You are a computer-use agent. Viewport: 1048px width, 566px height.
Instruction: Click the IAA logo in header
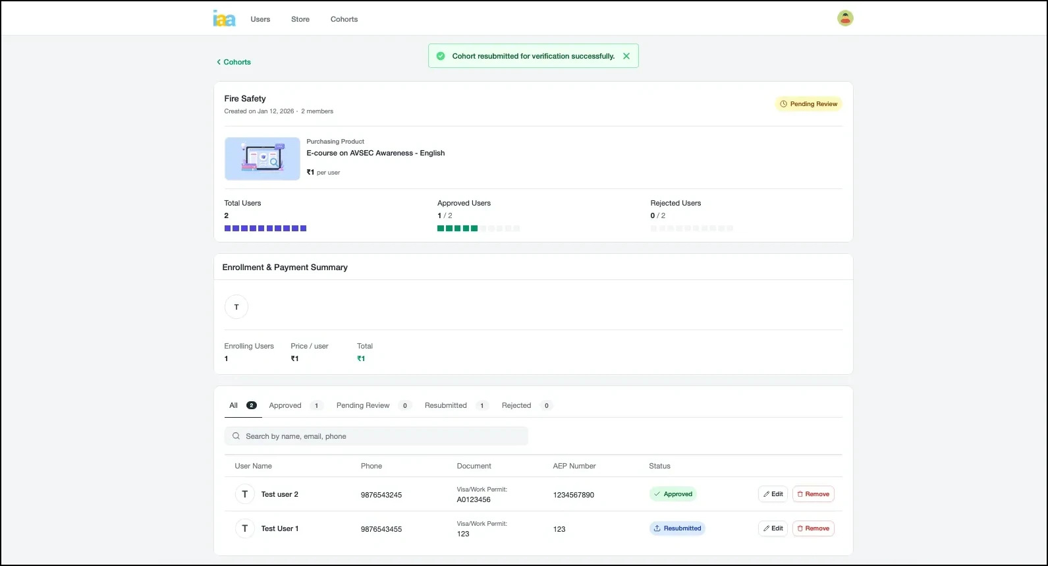224,18
